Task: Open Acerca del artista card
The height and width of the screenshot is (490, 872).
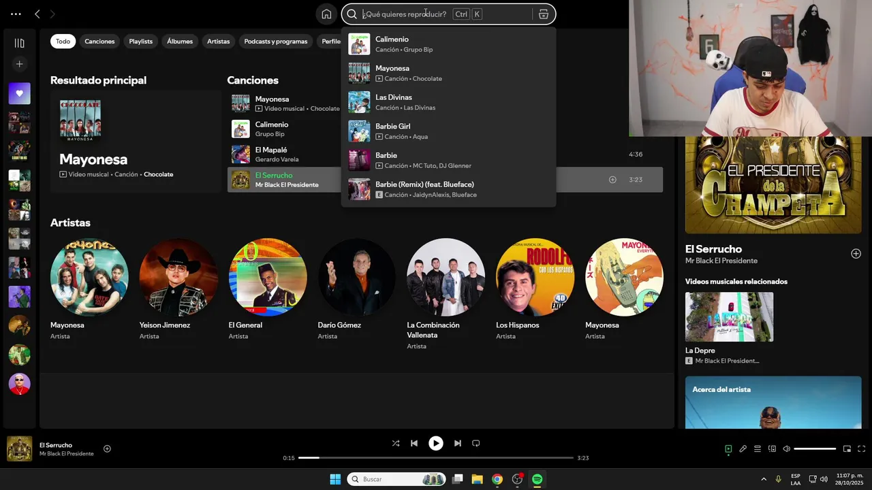Action: pyautogui.click(x=773, y=402)
